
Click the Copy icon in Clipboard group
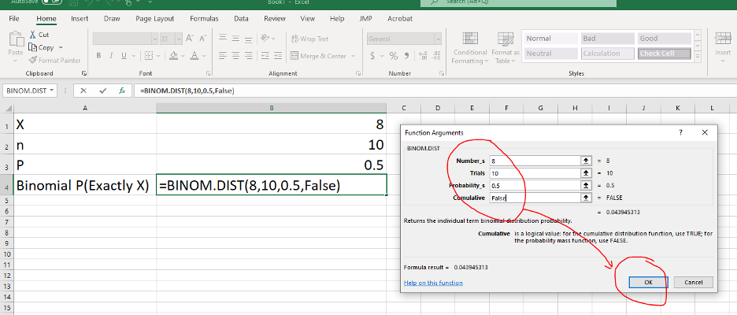click(32, 47)
